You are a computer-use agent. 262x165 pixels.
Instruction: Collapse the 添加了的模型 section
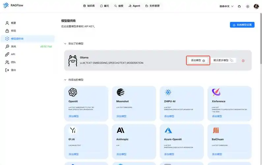click(65, 44)
